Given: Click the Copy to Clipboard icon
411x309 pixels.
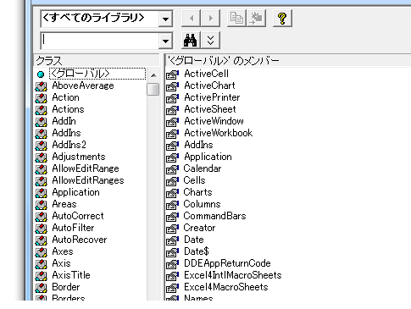Looking at the screenshot, I should pos(236,19).
